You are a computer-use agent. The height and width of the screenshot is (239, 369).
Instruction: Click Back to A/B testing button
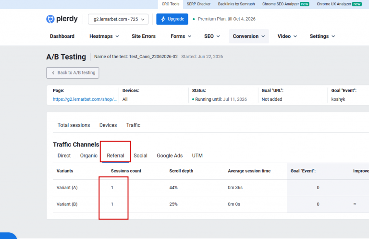[73, 73]
